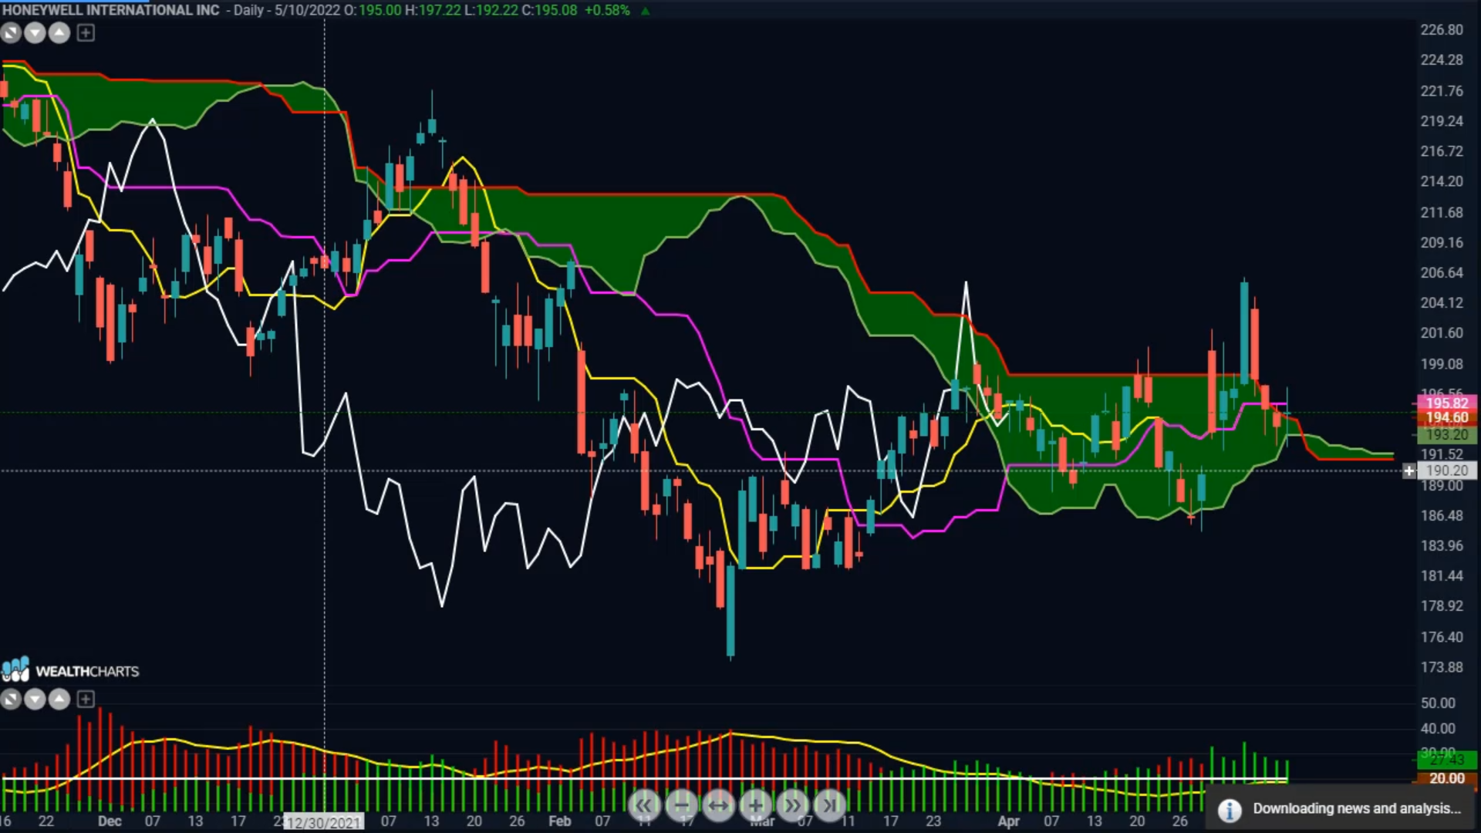The width and height of the screenshot is (1481, 833).
Task: Click the green up-triangle after +0.58%
Action: coord(646,11)
